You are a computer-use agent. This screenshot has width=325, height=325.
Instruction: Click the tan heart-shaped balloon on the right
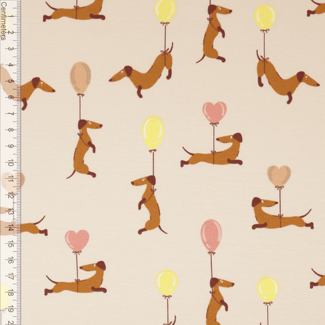coord(279,175)
